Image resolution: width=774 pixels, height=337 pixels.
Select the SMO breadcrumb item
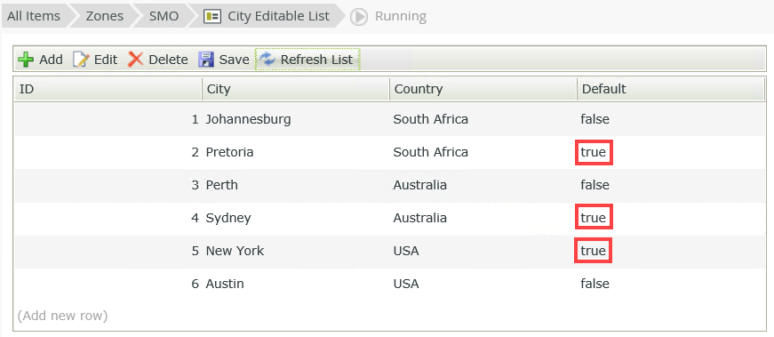(164, 16)
